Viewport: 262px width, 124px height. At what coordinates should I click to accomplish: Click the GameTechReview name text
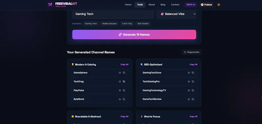(152, 99)
